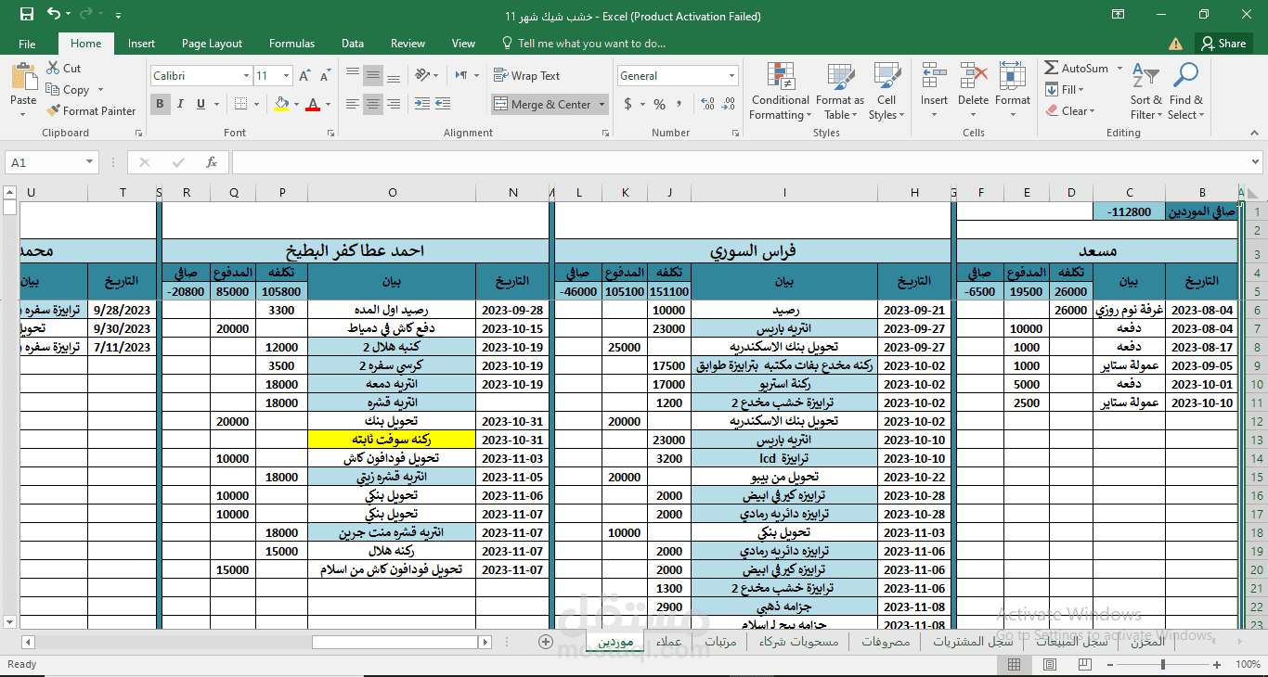Toggle Align Left
Screen dimensions: 1268x677
click(351, 104)
